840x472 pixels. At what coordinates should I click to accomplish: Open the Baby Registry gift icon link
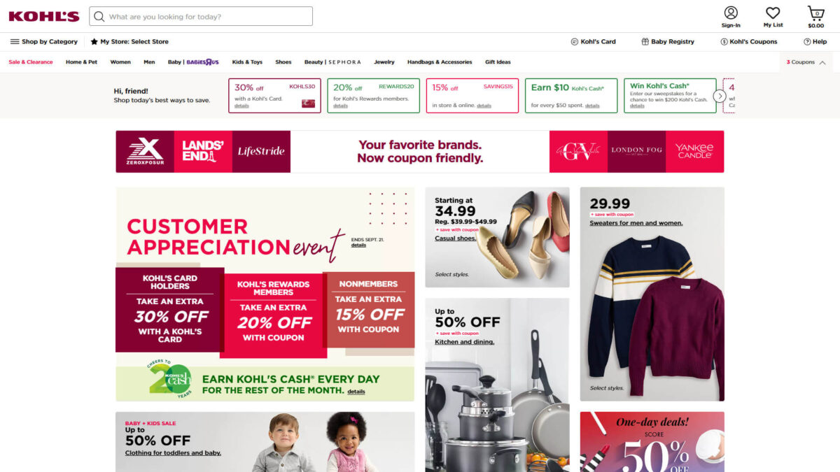(x=668, y=42)
